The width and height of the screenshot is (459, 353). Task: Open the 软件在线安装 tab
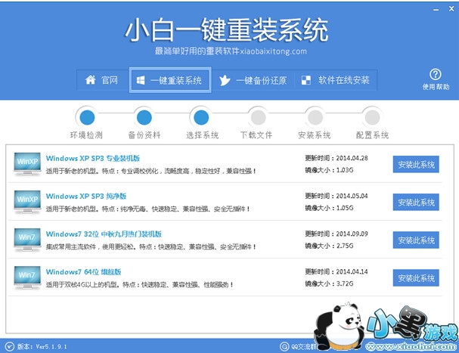[x=336, y=80]
